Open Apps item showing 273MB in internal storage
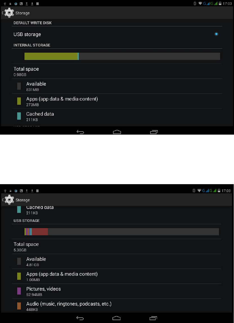Viewport: 234px width, 323px height. [x=117, y=101]
